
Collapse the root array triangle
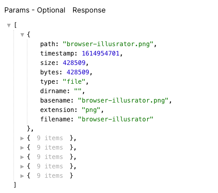(9, 26)
